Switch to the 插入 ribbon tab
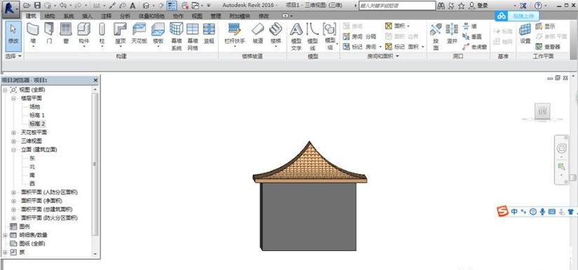The image size is (578, 270). (x=87, y=16)
